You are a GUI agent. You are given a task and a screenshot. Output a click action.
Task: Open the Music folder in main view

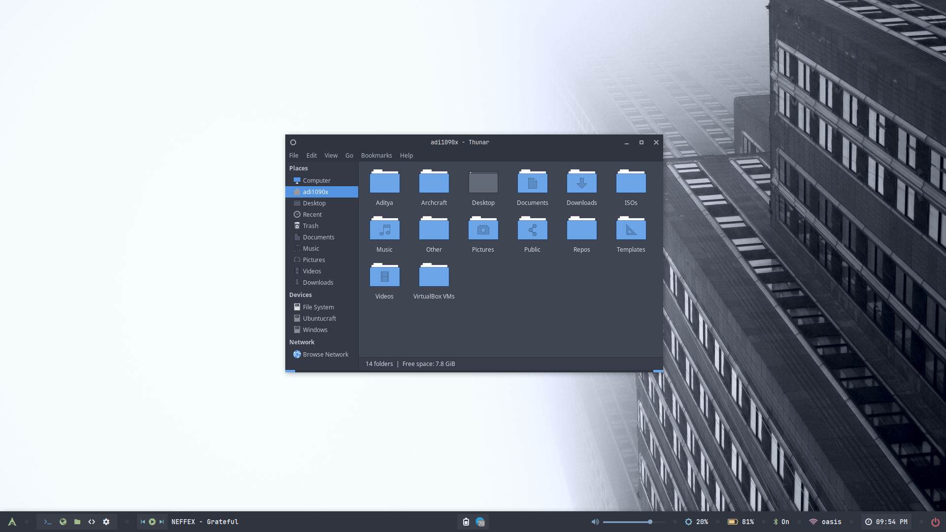point(384,230)
